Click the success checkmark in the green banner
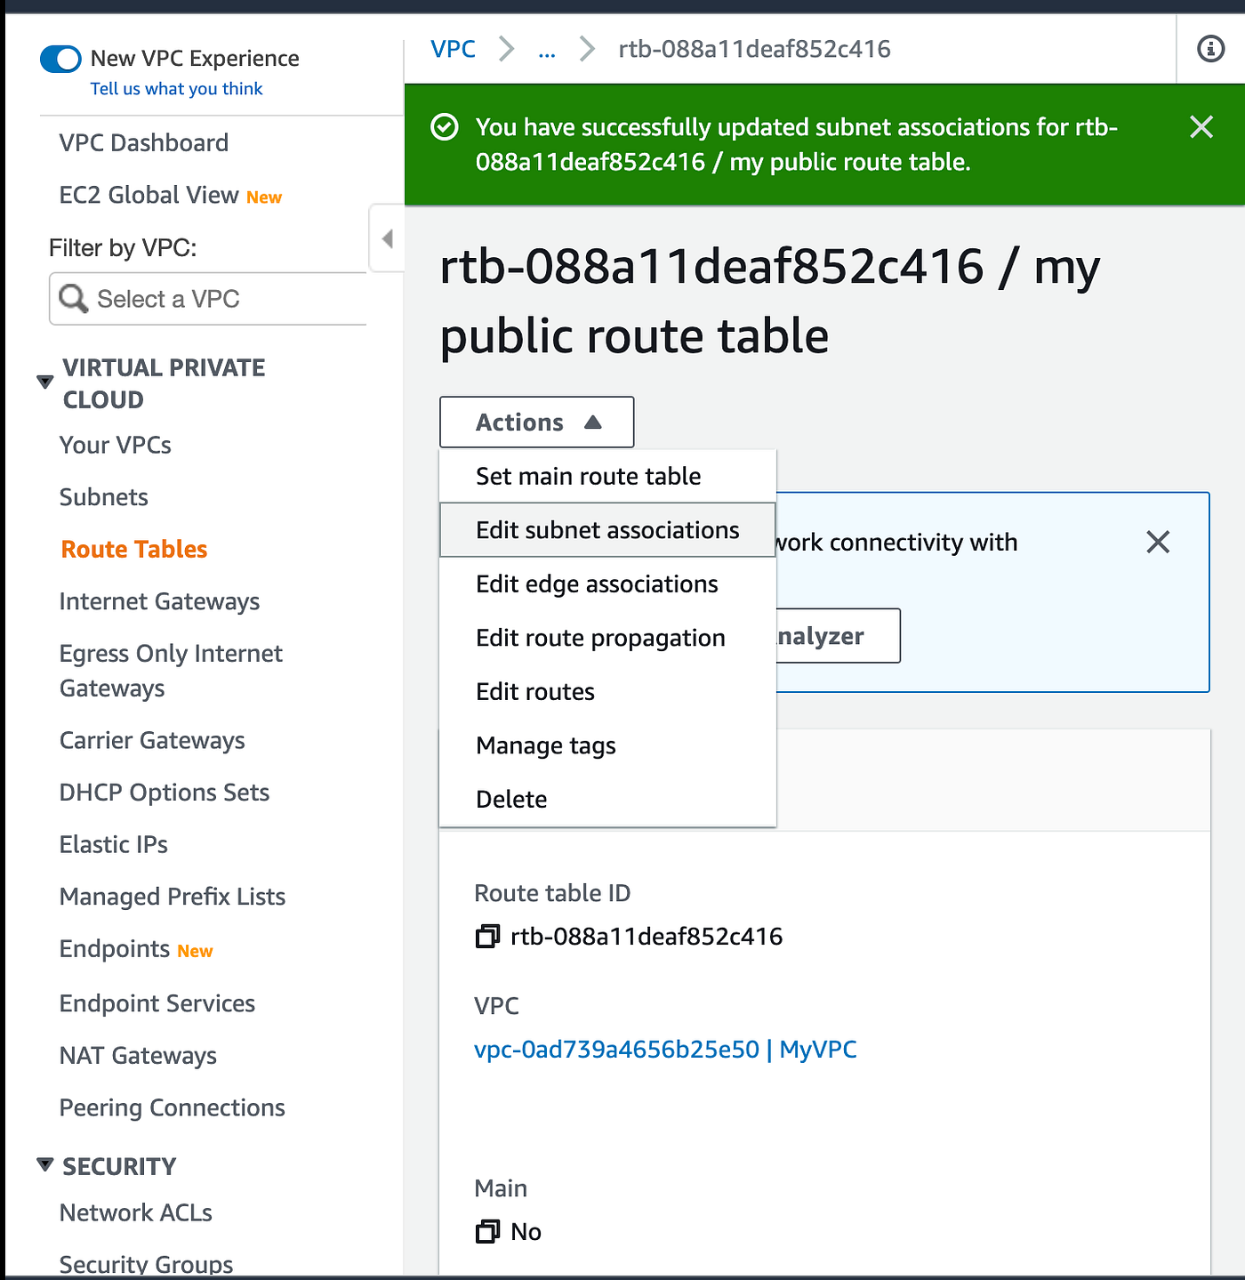The width and height of the screenshot is (1245, 1280). pos(445,127)
